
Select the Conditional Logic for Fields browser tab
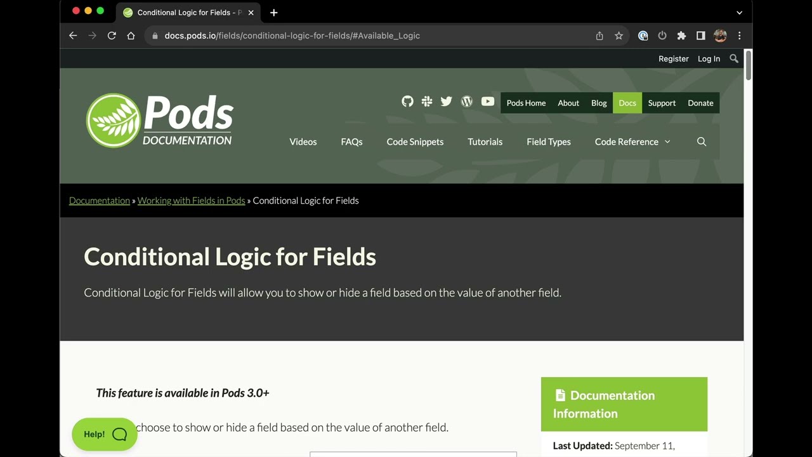(x=189, y=13)
